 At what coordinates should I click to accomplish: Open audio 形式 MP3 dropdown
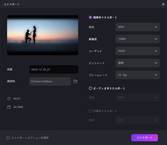(x=138, y=98)
